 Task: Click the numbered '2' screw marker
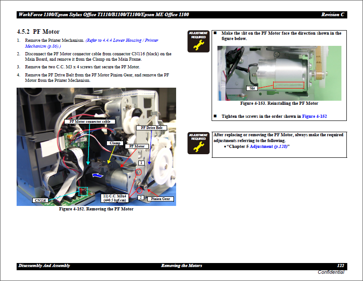[x=141, y=197]
